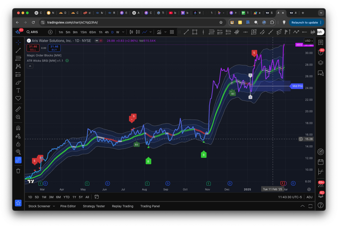This screenshot has width=338, height=227.
Task: Select the trend line tool in left sidebar
Action: 18,50
